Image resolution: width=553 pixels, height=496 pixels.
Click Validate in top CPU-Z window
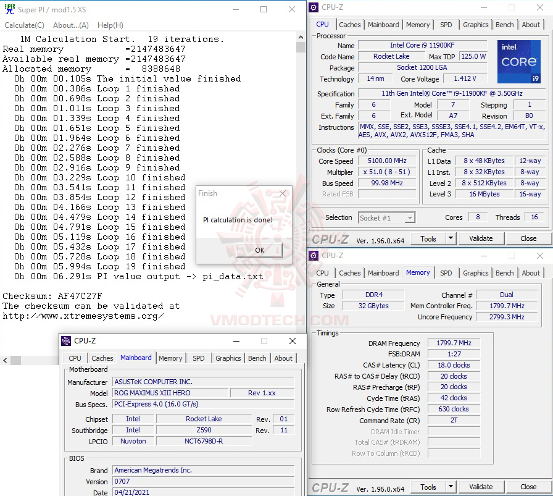(x=481, y=238)
